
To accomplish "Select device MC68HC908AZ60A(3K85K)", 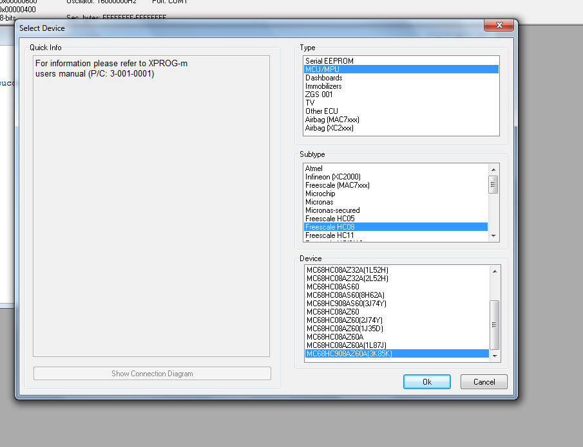I will pos(397,354).
